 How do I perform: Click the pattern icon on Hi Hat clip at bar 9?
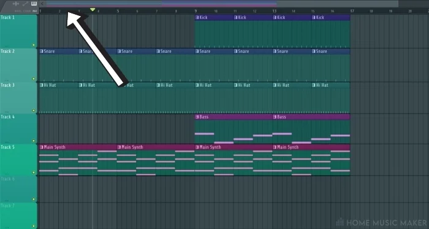(197, 85)
